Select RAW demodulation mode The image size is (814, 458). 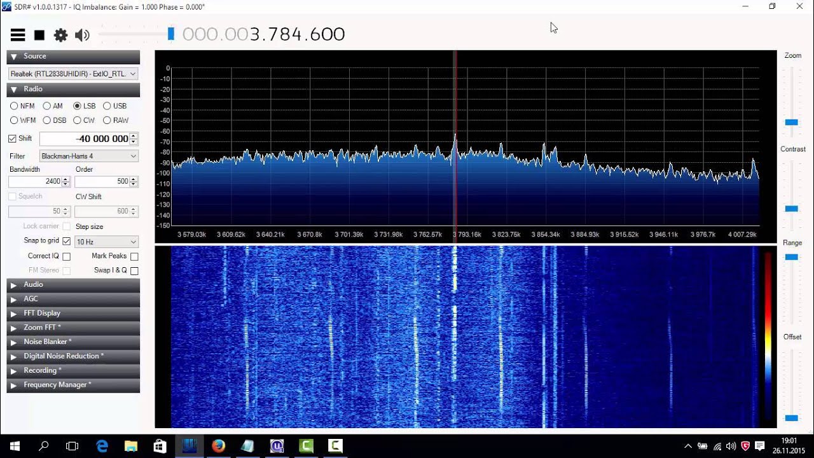(107, 120)
